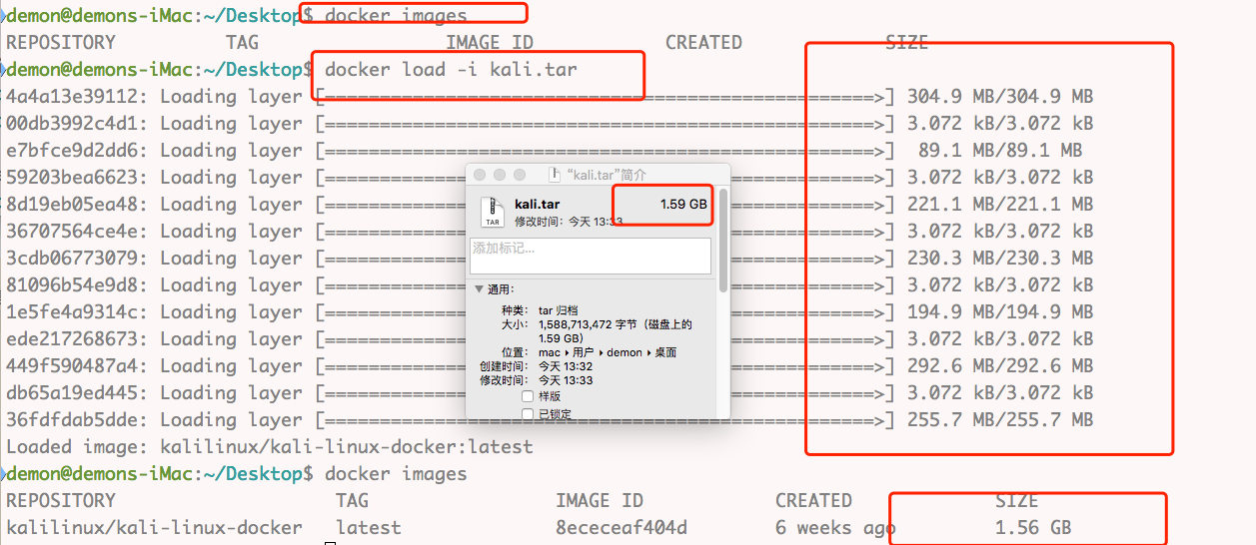Click the '304.9 MB/304.9 MB' progress value

click(x=1000, y=97)
